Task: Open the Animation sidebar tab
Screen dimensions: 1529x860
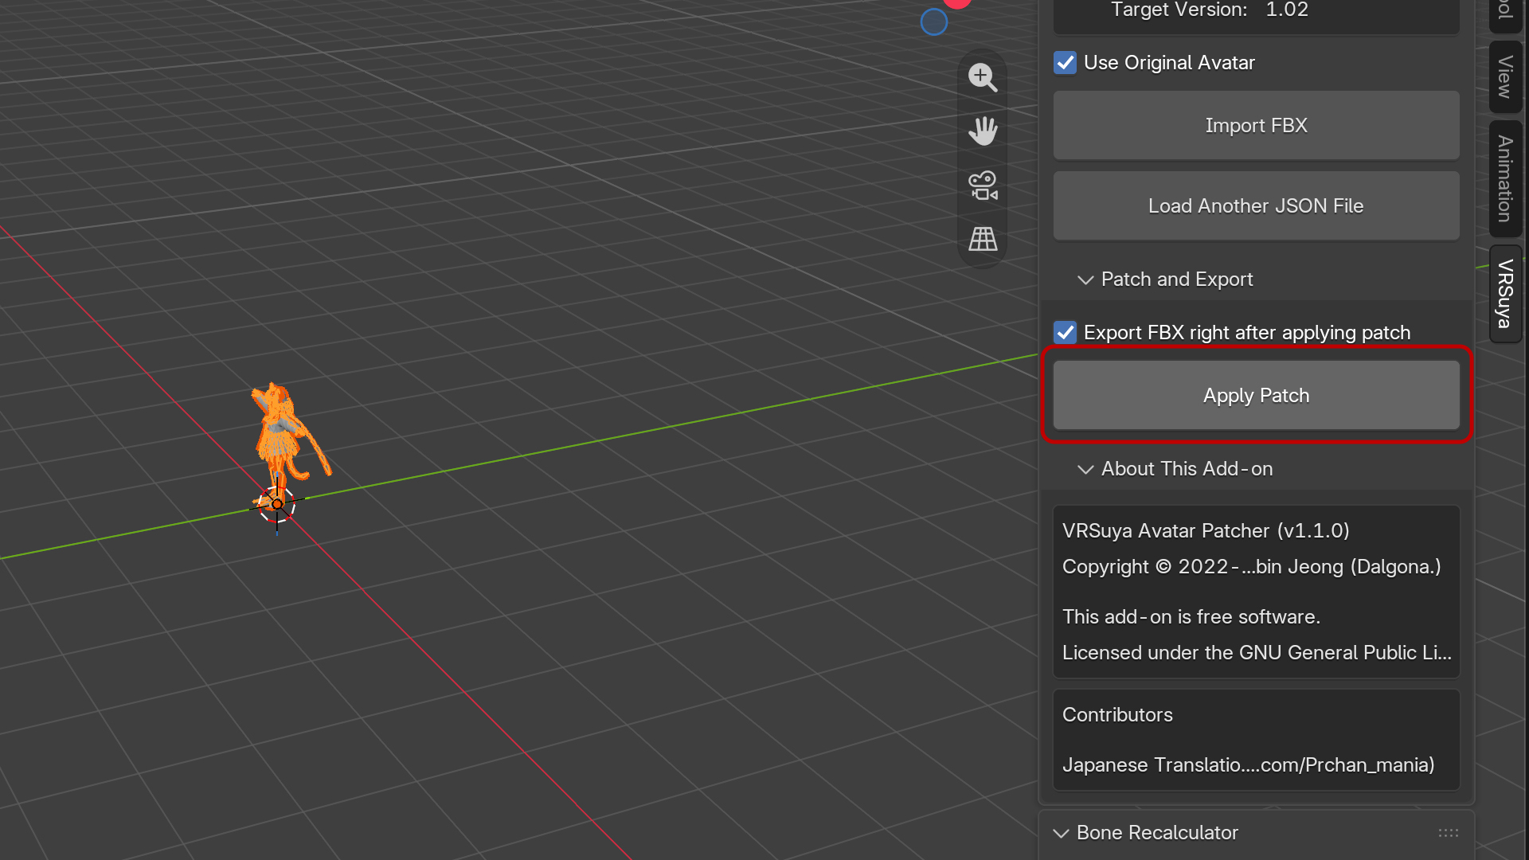Action: point(1504,179)
